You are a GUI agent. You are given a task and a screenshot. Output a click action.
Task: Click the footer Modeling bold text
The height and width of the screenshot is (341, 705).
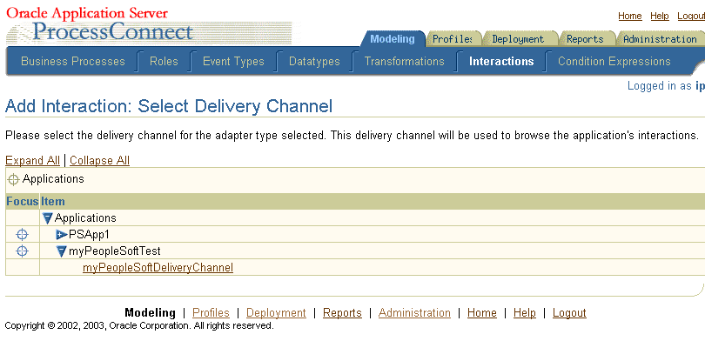[x=151, y=312]
